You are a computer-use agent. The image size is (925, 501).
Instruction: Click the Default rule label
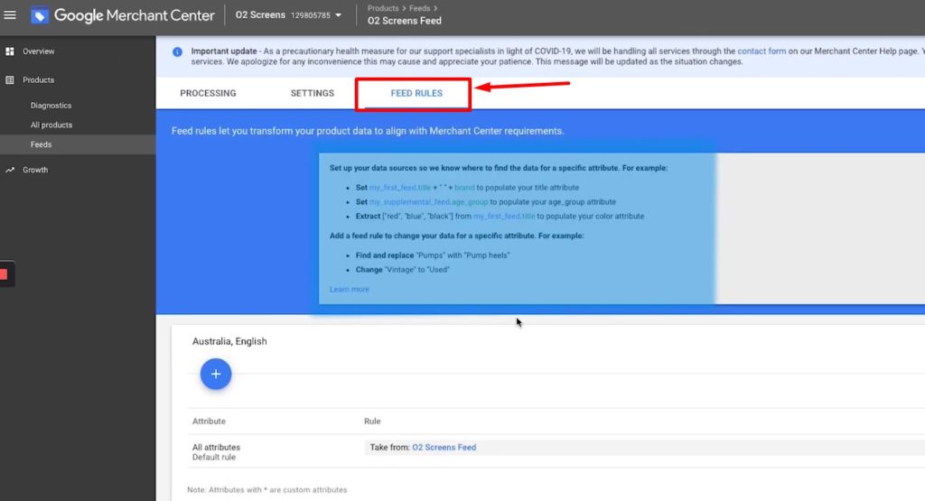pyautogui.click(x=213, y=458)
